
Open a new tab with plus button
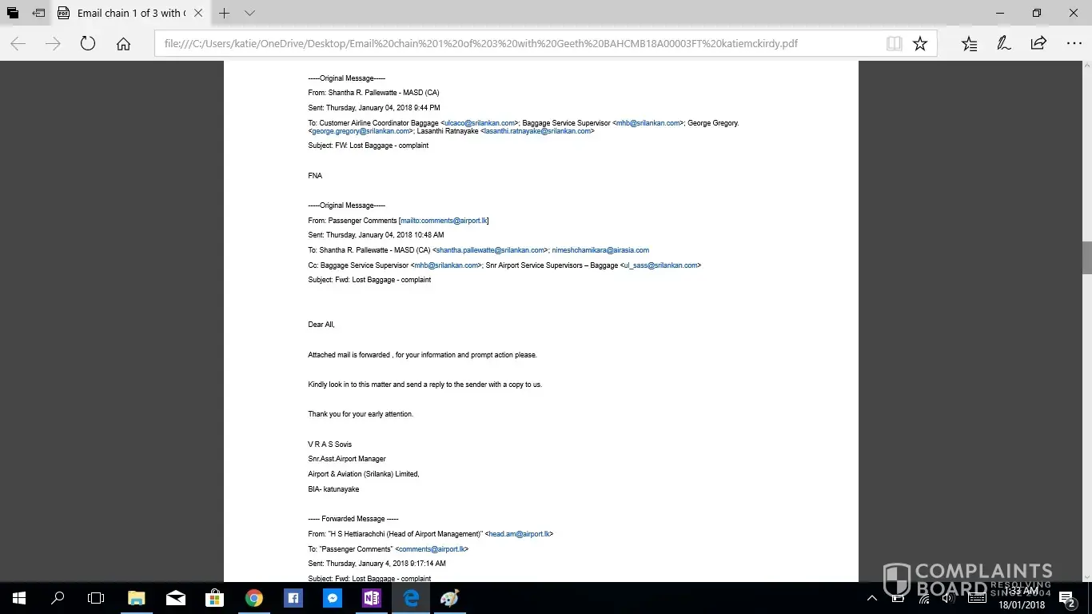[x=225, y=13]
